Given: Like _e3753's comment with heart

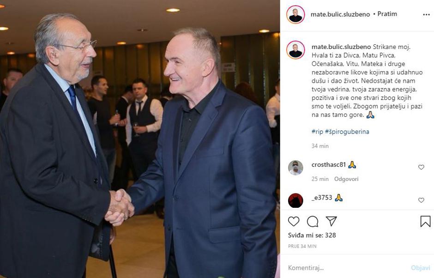Looking at the screenshot, I should [x=421, y=200].
